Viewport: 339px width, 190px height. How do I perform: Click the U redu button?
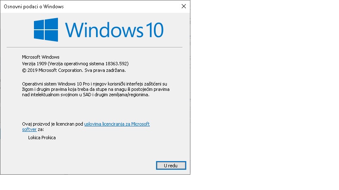[x=171, y=165]
